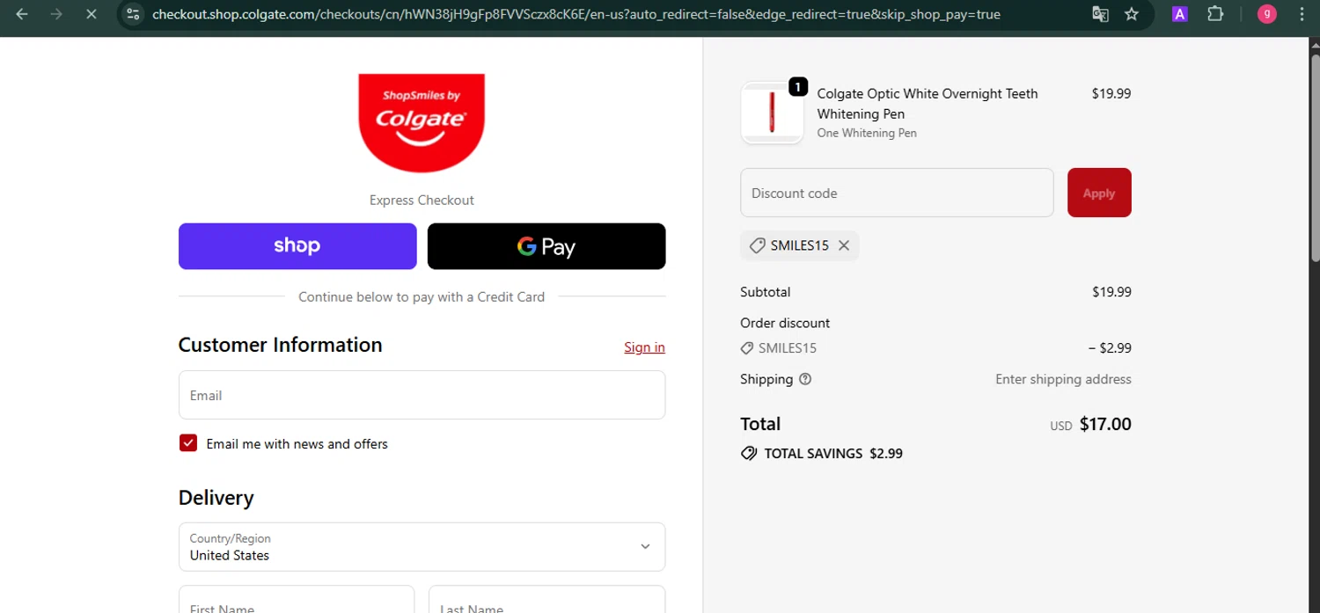
Task: Click the ShopSmiles by Colgate logo
Action: 422,122
